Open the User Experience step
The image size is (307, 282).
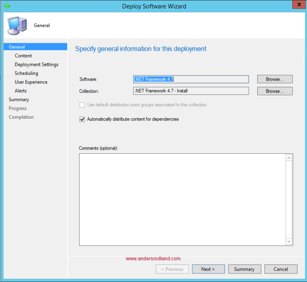coord(31,82)
